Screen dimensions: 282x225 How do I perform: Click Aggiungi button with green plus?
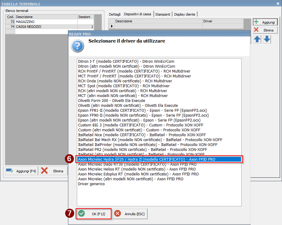point(265,22)
